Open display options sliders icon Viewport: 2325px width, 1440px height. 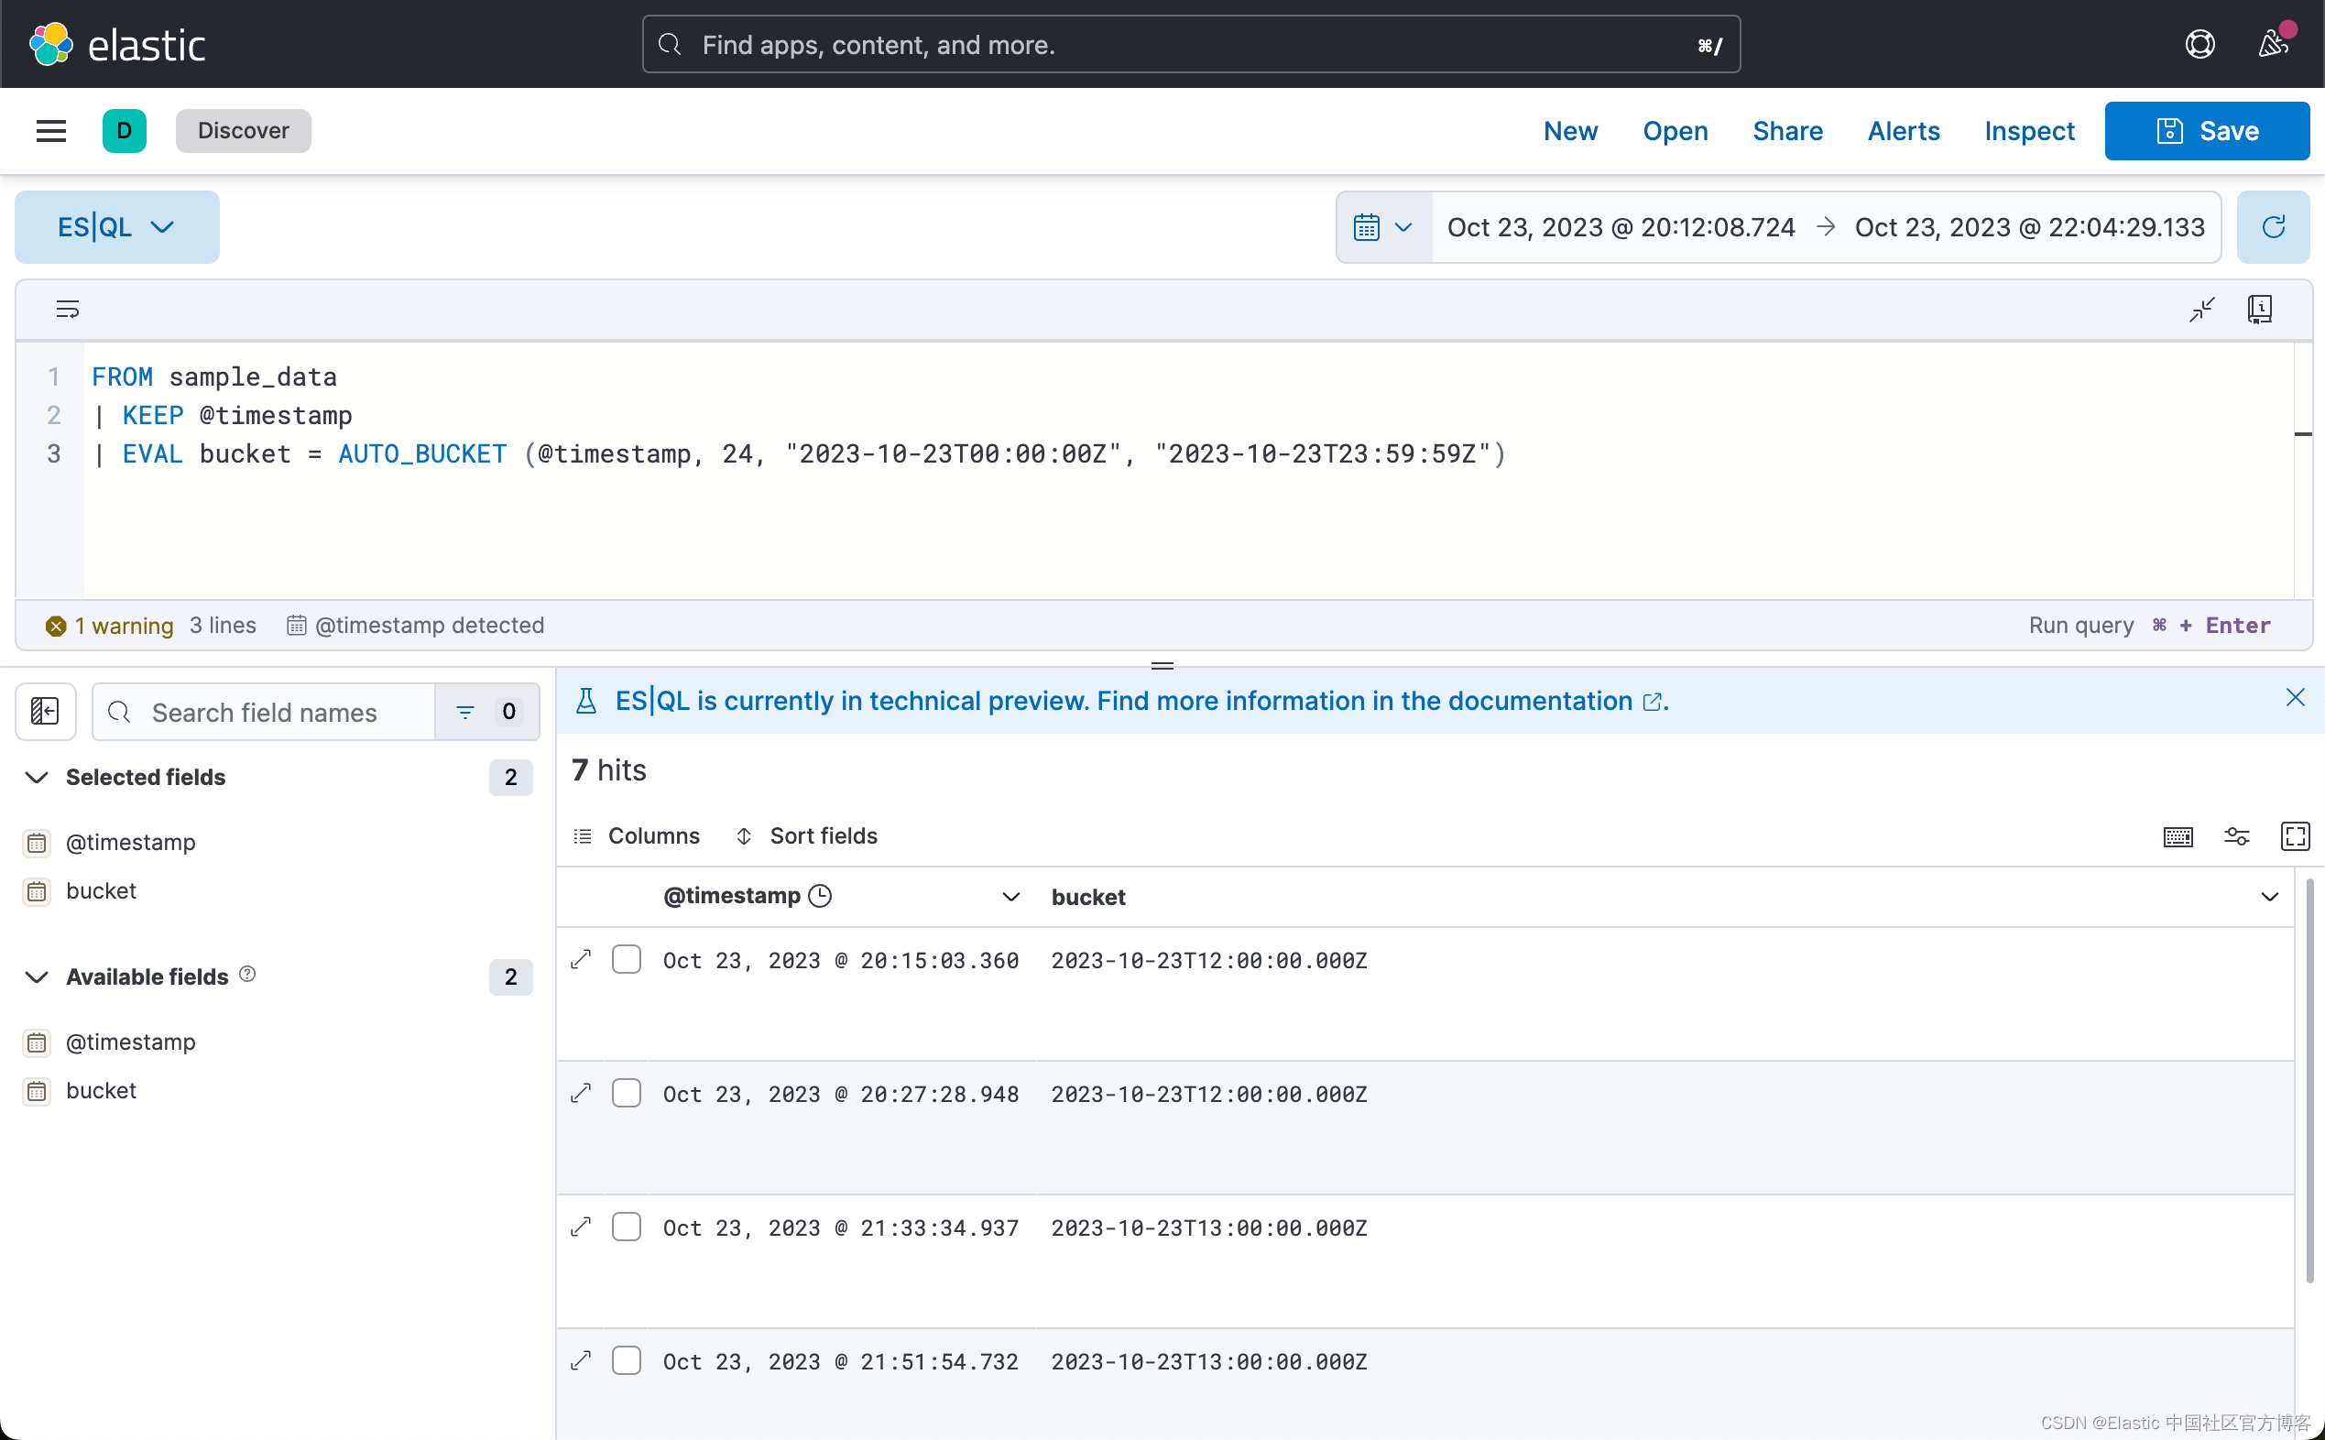point(2235,836)
